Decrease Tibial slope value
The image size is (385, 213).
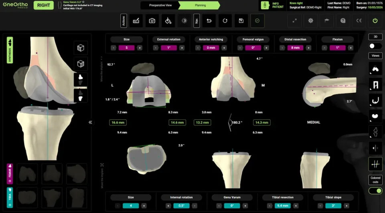(x=320, y=206)
